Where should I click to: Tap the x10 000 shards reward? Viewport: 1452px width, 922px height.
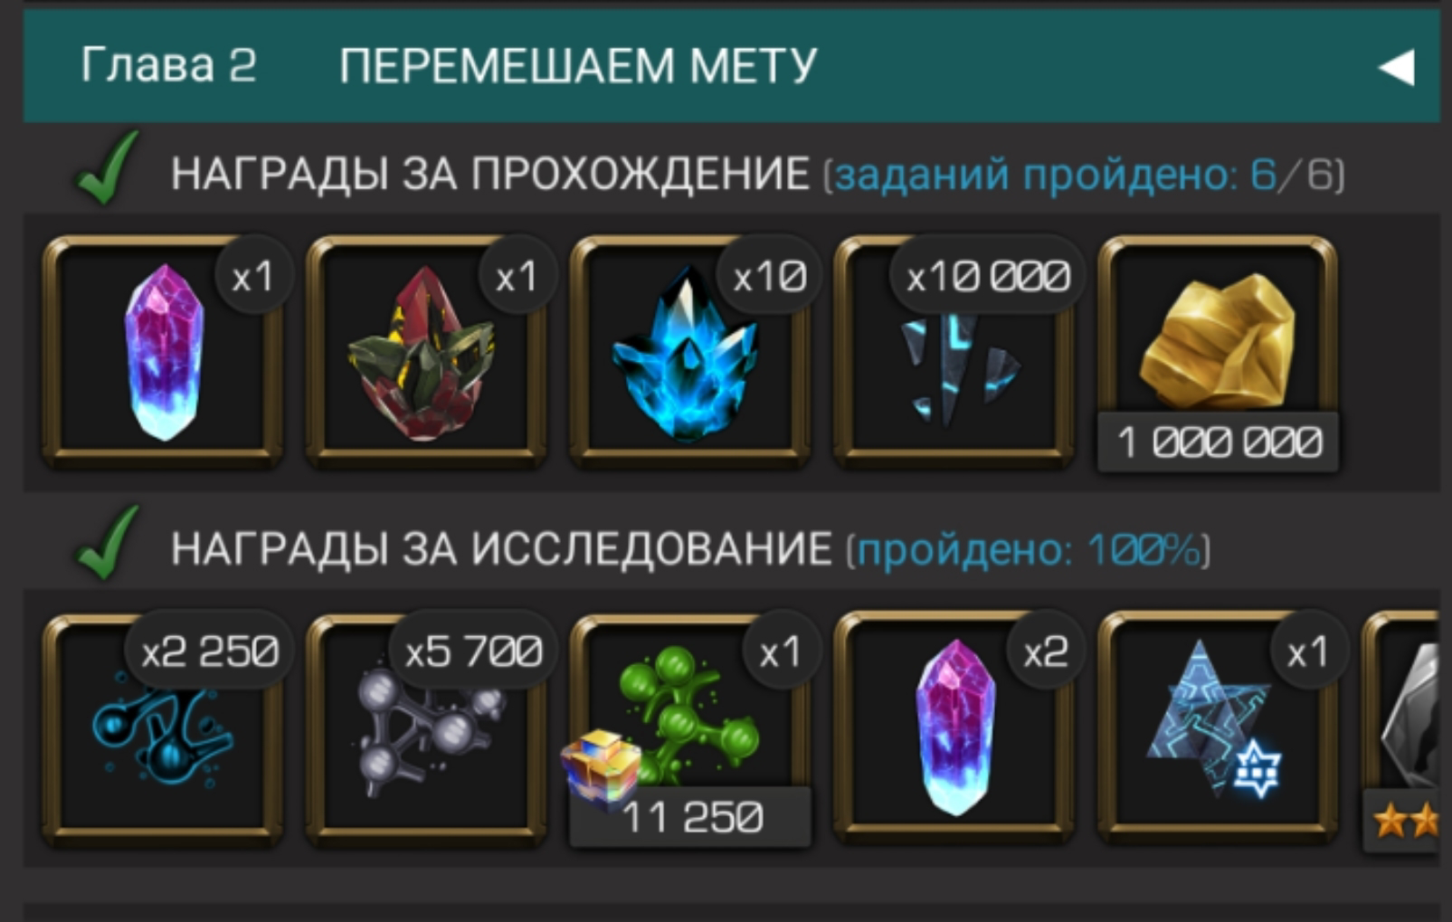point(954,352)
